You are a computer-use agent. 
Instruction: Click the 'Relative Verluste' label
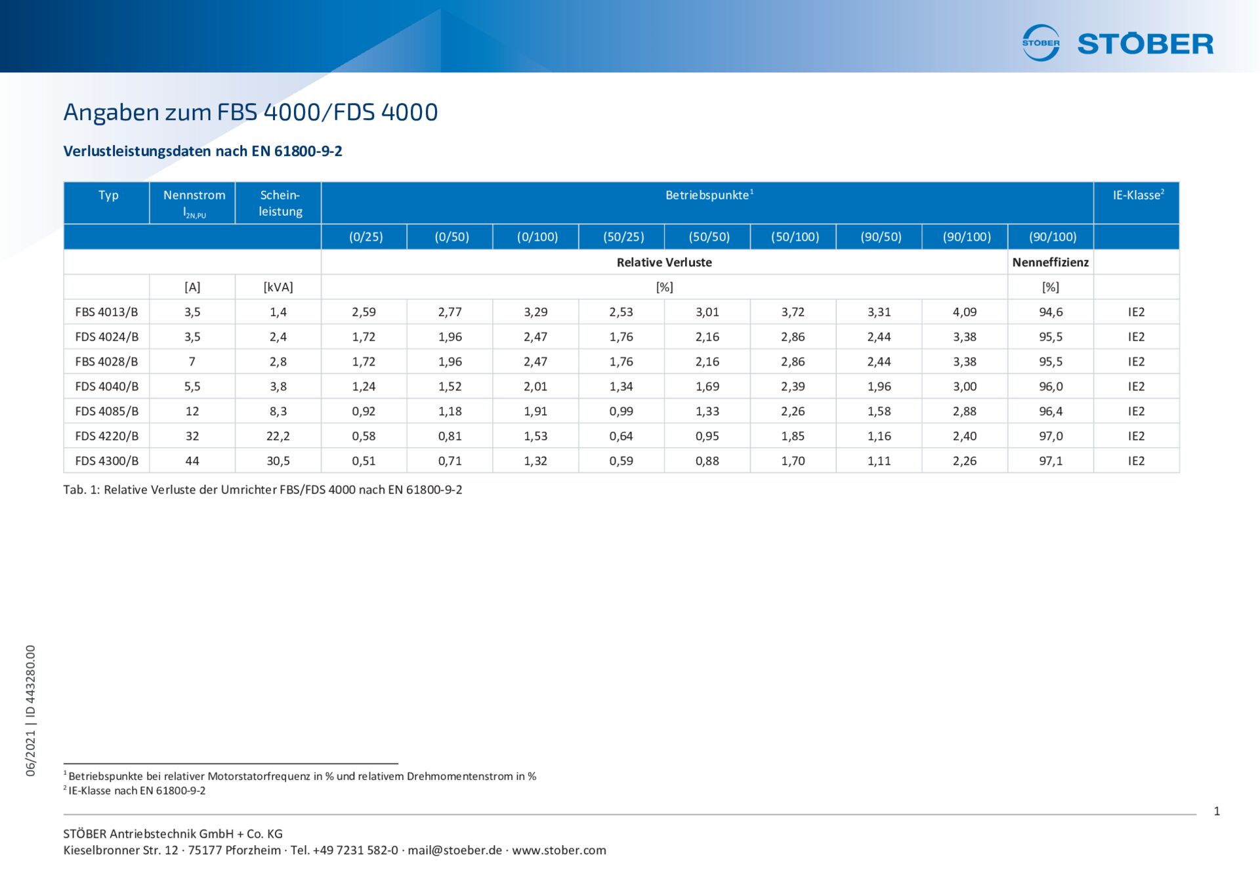(x=664, y=262)
